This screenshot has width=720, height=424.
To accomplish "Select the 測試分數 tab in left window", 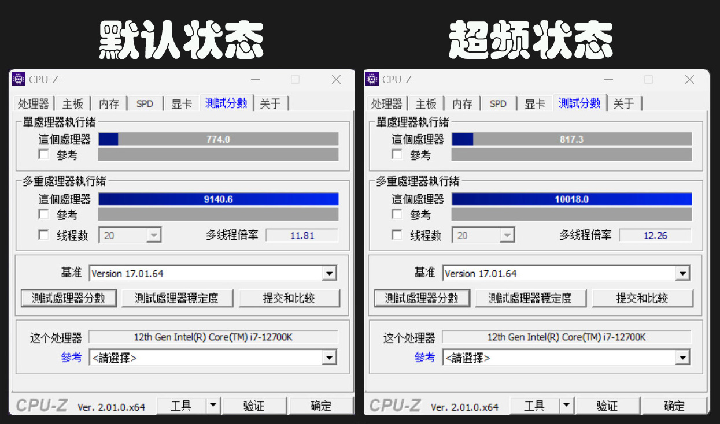I will [226, 103].
